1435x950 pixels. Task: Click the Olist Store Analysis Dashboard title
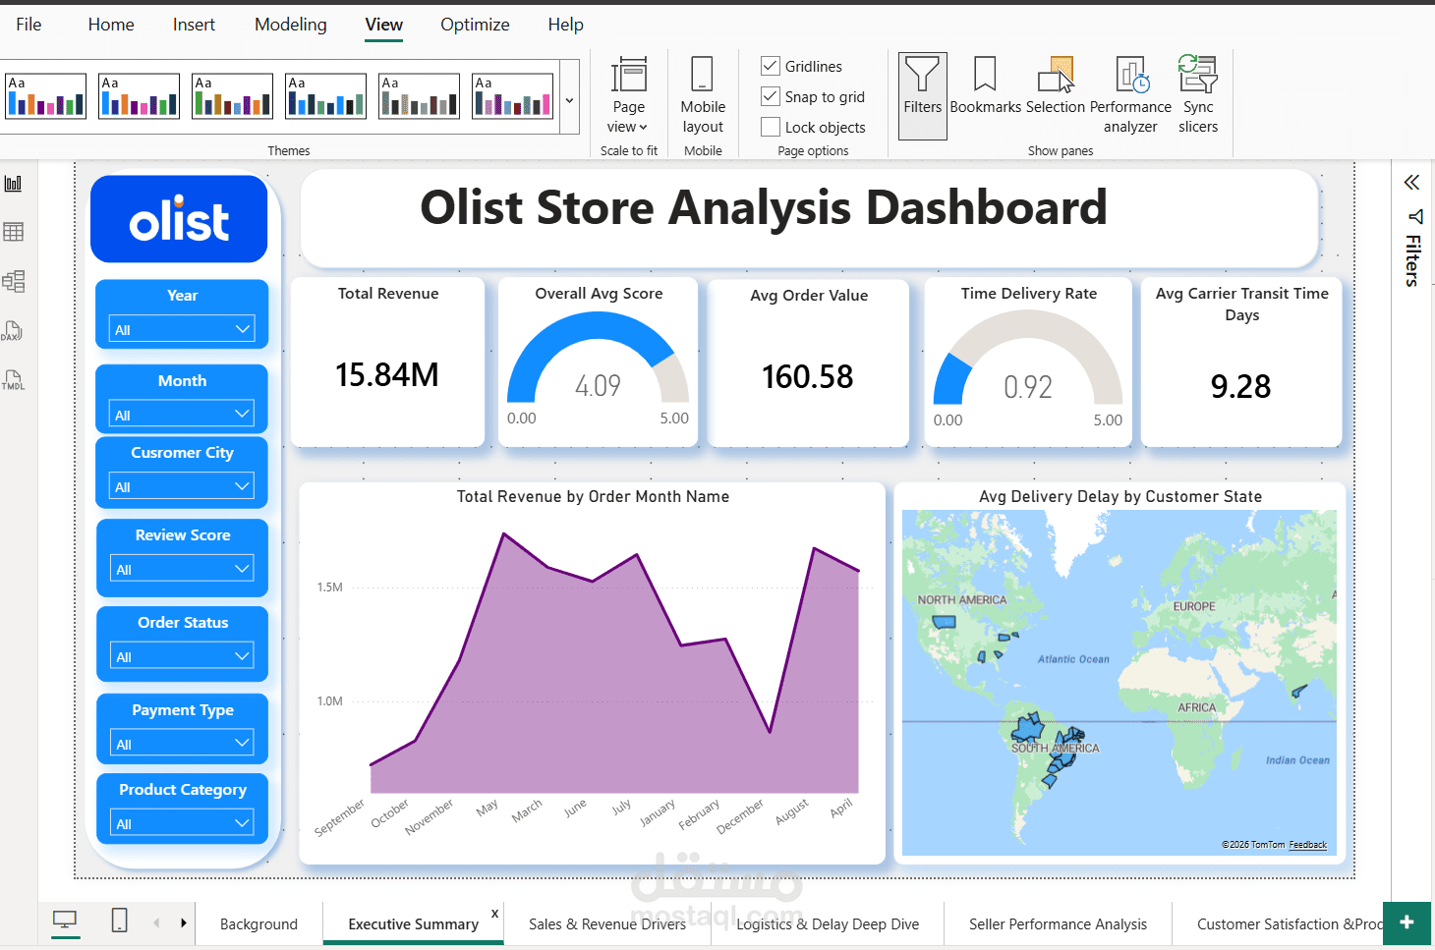[x=764, y=207]
